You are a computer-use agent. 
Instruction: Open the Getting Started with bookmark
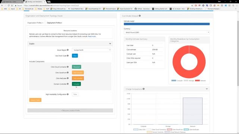coord(159,9)
